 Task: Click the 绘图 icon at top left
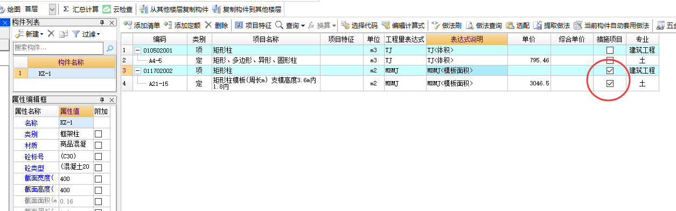(2, 9)
